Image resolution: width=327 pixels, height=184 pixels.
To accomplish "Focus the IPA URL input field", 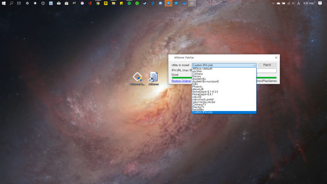I will click(x=267, y=70).
